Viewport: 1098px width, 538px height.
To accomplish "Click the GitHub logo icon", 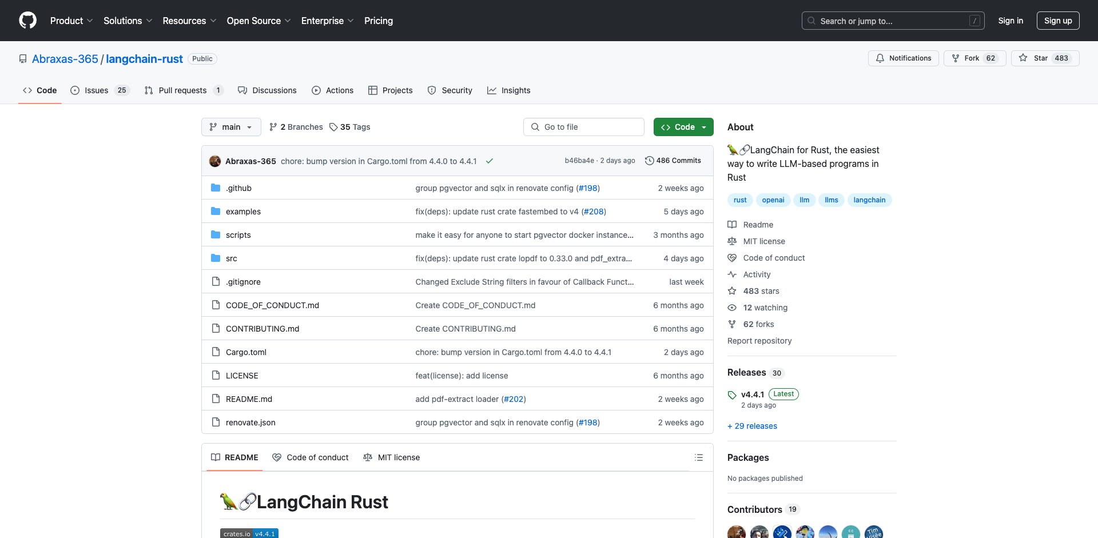I will tap(27, 21).
